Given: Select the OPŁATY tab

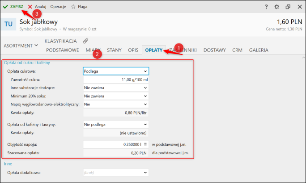Looking at the screenshot, I should [x=154, y=50].
